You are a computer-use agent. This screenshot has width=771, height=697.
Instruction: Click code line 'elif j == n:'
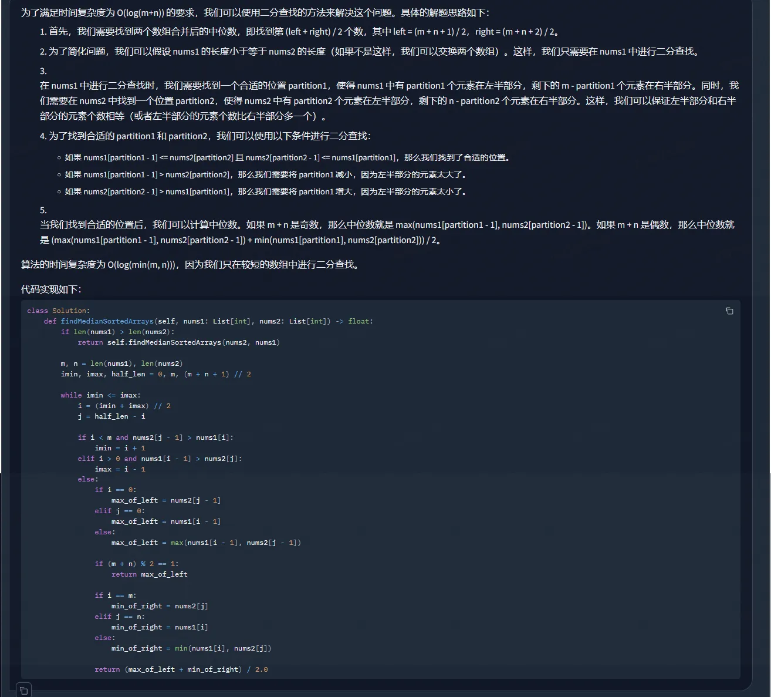tap(120, 617)
